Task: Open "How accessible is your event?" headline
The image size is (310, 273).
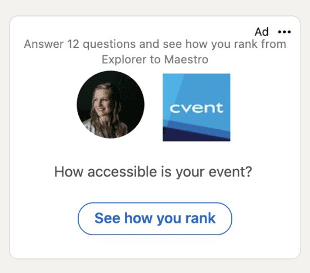Action: point(153,172)
